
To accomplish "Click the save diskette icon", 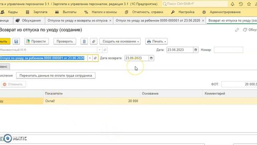I will [16, 41].
